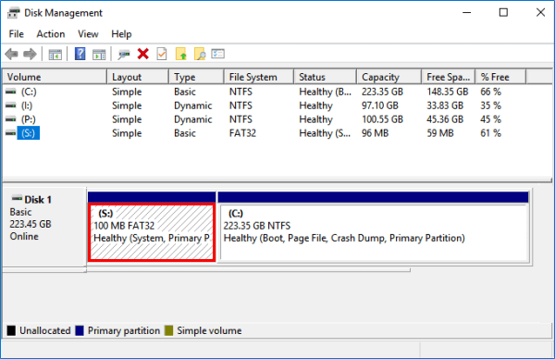
Task: Click the folder with green arrow icon
Action: (181, 54)
